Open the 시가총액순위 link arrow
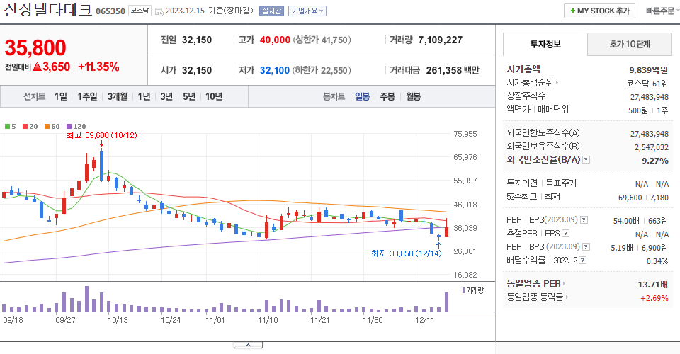680x354 pixels. click(557, 82)
